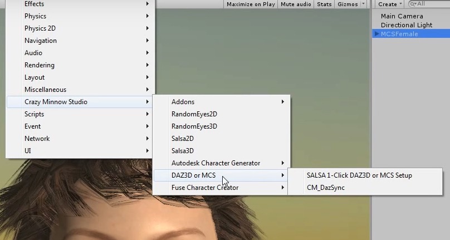Viewport: 450px width, 240px height.
Task: Open the Event submenu
Action: [x=80, y=126]
